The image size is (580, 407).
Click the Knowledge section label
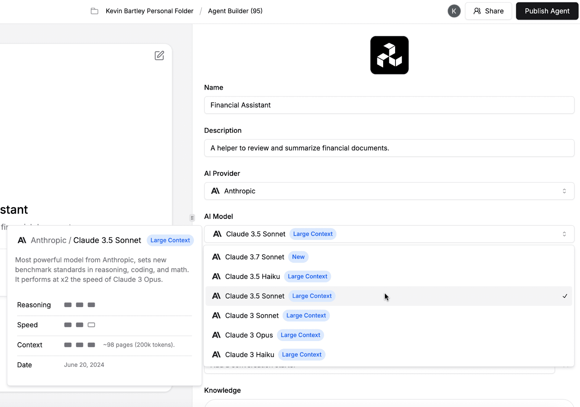(x=222, y=390)
